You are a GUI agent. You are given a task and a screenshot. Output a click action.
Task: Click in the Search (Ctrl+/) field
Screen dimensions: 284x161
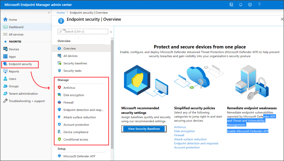point(83,31)
